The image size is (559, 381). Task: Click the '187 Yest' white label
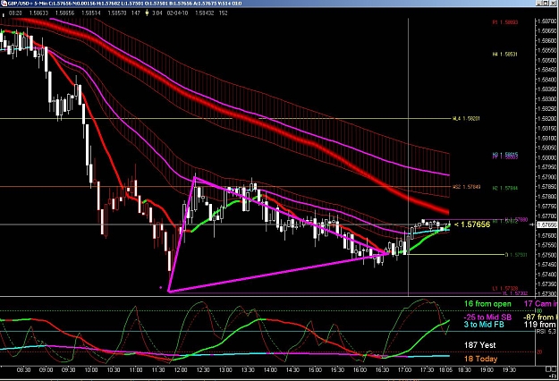coord(480,345)
